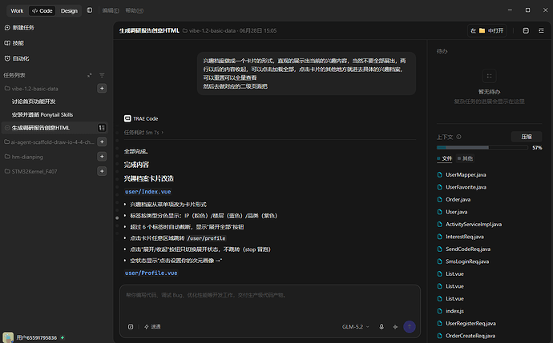The image size is (553, 343).
Task: Open the user avatar at the sidebar bottom
Action: [x=8, y=337]
